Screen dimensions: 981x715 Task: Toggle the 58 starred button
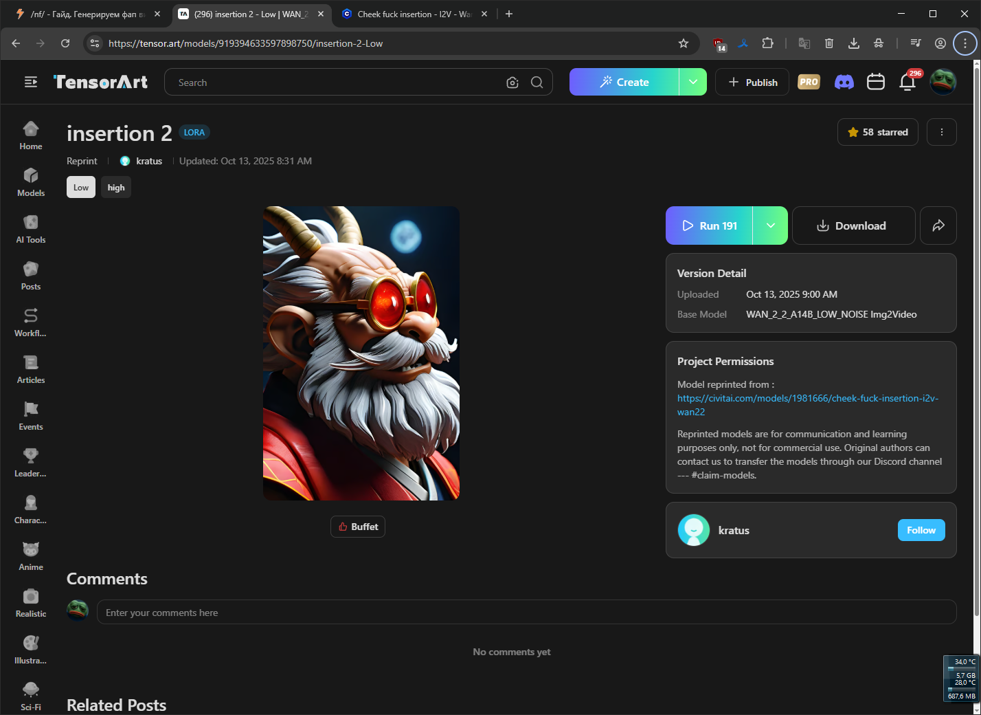pos(878,132)
